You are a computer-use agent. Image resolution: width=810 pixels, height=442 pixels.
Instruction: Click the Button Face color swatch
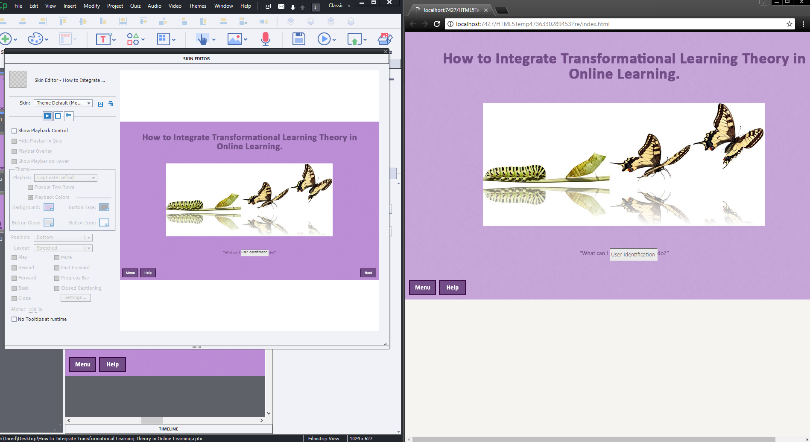104,207
